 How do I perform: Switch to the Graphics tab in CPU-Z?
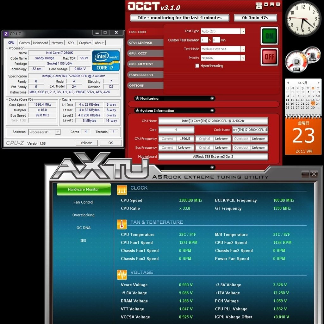(85, 43)
